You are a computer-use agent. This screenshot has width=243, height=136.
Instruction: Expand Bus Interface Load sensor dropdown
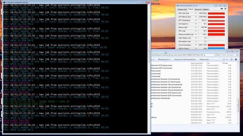click(196, 42)
